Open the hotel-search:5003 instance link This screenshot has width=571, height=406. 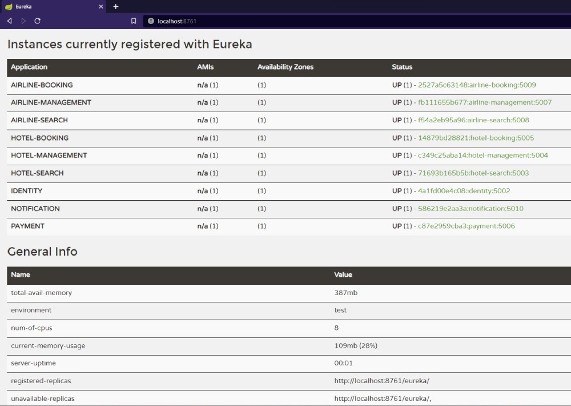point(473,173)
